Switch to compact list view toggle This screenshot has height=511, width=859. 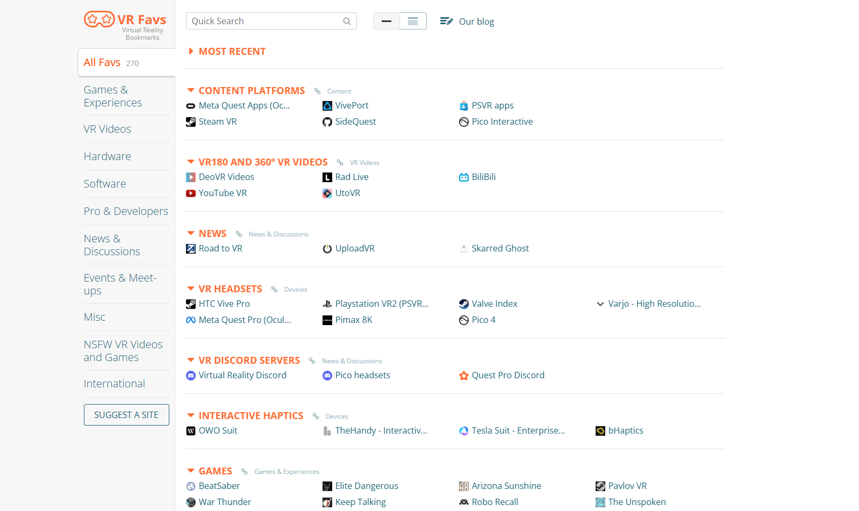pos(386,21)
